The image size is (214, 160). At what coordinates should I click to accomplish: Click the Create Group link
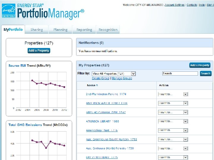click(100, 78)
